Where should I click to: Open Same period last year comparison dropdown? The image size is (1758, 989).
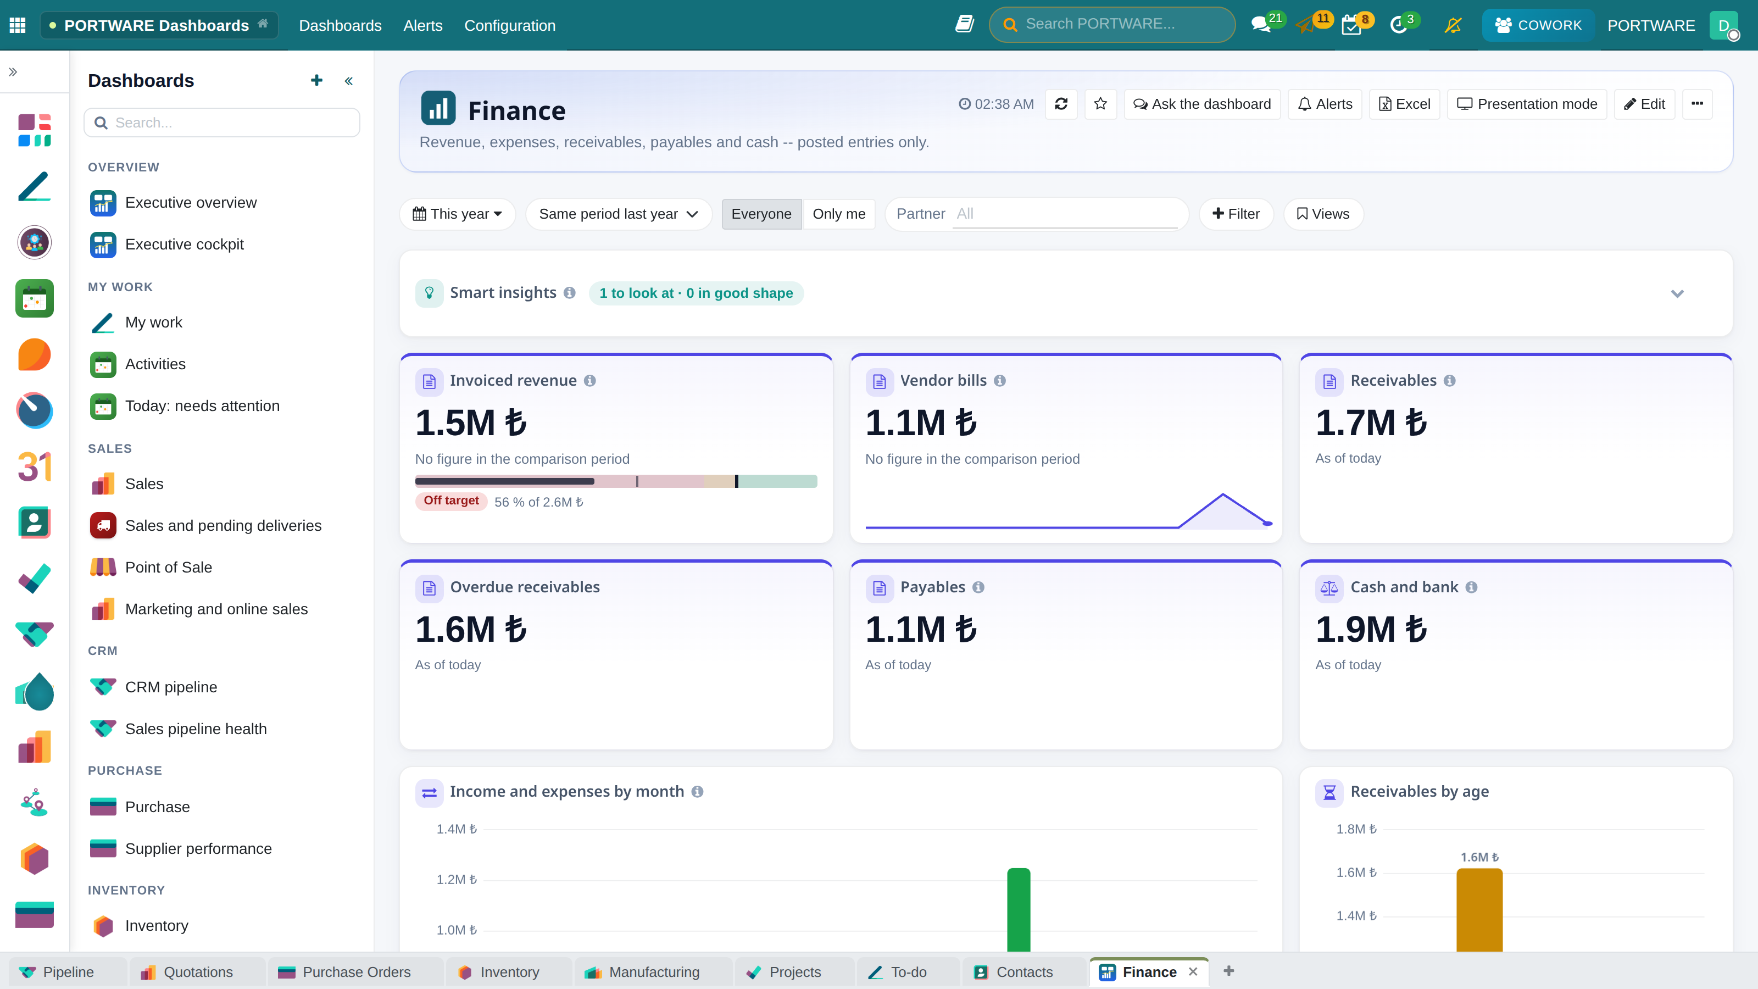(618, 214)
